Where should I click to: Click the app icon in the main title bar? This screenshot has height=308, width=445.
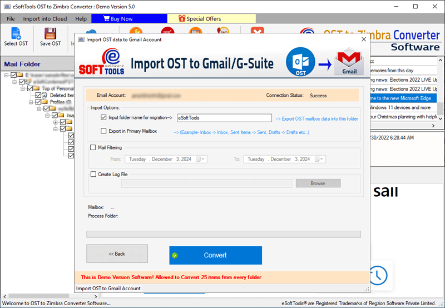[x=7, y=7]
